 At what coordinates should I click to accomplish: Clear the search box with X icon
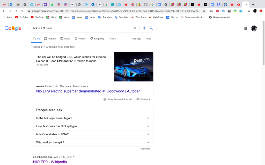135,28
